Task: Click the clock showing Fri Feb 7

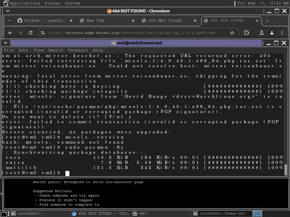Action: coord(263,3)
